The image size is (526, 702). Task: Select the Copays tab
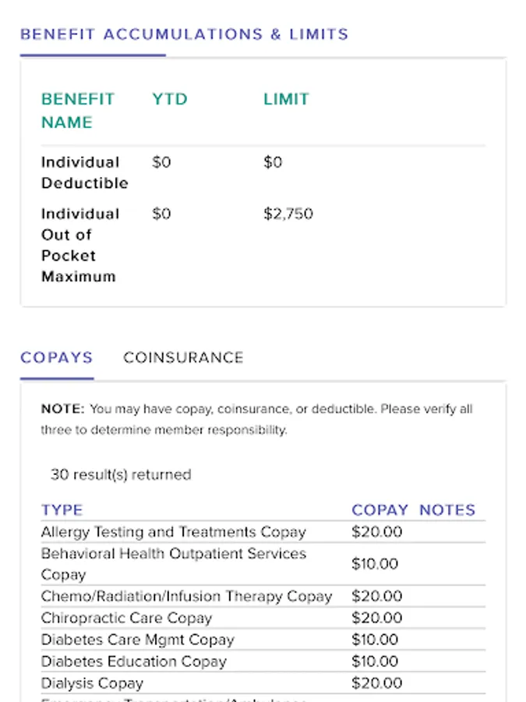pos(56,358)
